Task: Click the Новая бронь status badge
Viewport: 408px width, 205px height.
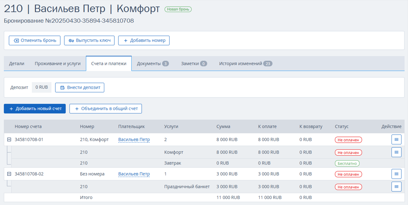Action: click(x=178, y=9)
